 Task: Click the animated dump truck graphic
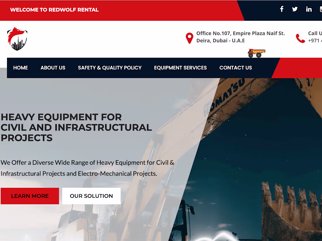(256, 53)
